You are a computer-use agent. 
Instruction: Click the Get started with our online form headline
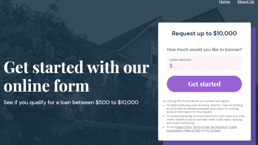76,76
